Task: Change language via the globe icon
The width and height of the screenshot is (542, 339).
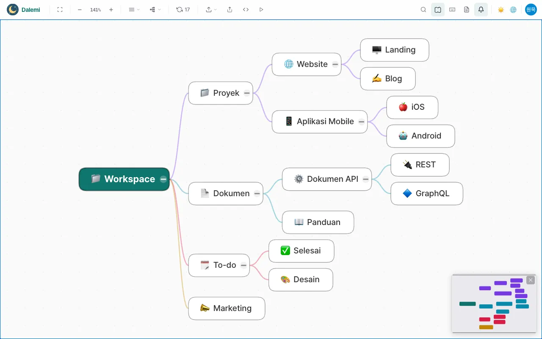Action: tap(513, 9)
